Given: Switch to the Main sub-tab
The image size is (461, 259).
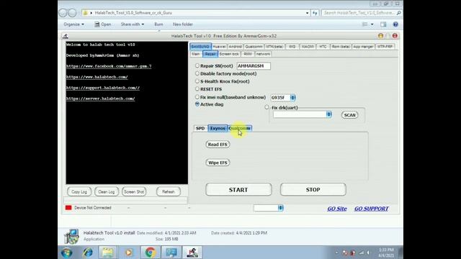Looking at the screenshot, I should [x=195, y=54].
